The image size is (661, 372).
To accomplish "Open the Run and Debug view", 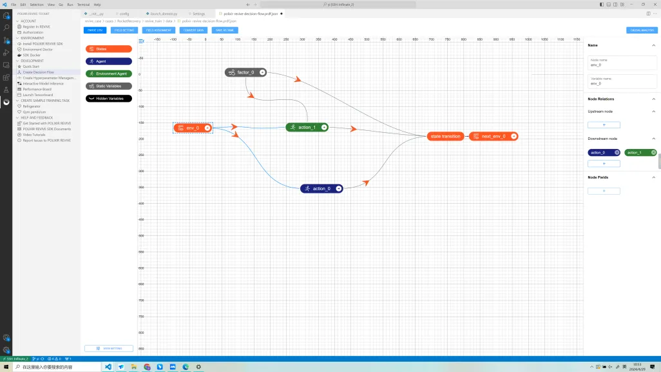I will 6,53.
